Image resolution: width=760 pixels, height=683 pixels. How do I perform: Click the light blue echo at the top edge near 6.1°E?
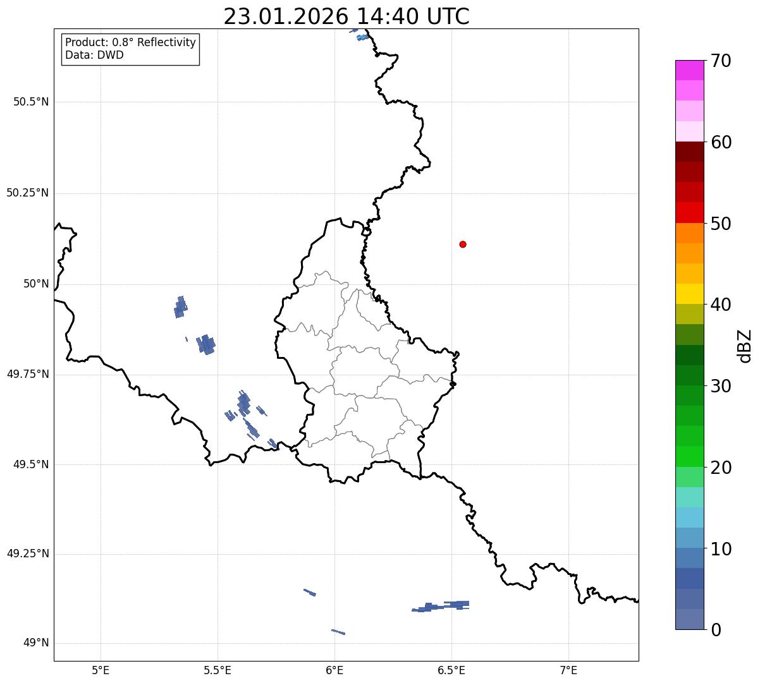[363, 37]
